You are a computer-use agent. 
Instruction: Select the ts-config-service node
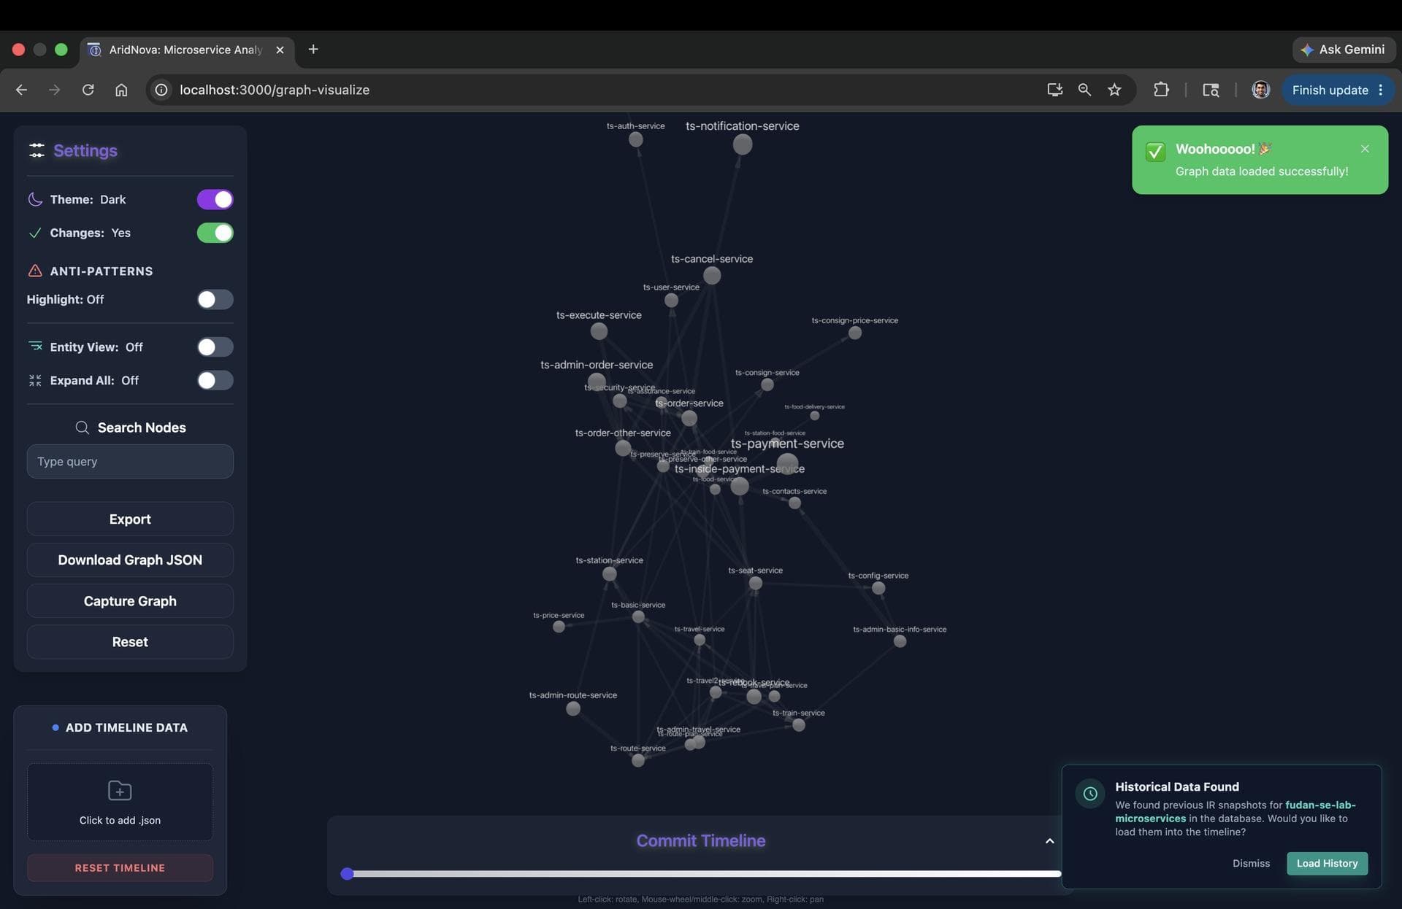coord(878,588)
